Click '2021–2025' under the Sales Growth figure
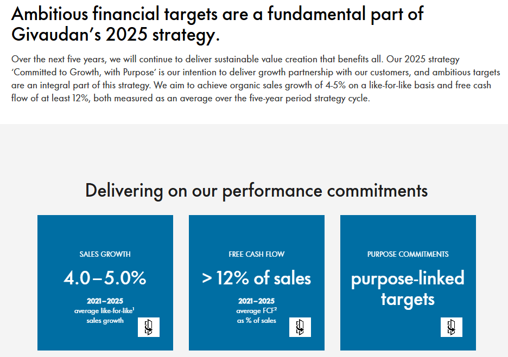 (x=105, y=301)
